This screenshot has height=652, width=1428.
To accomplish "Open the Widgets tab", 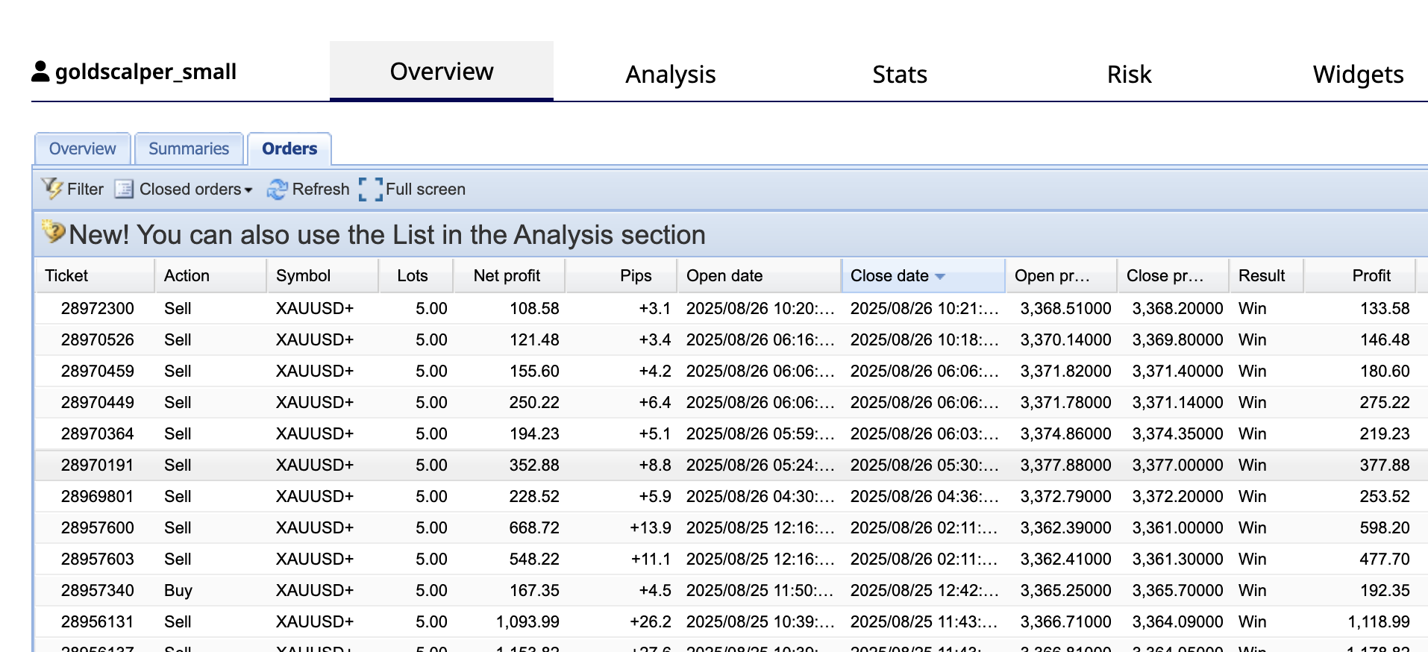I will (1357, 75).
